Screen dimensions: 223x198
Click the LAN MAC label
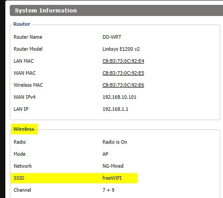[24, 61]
